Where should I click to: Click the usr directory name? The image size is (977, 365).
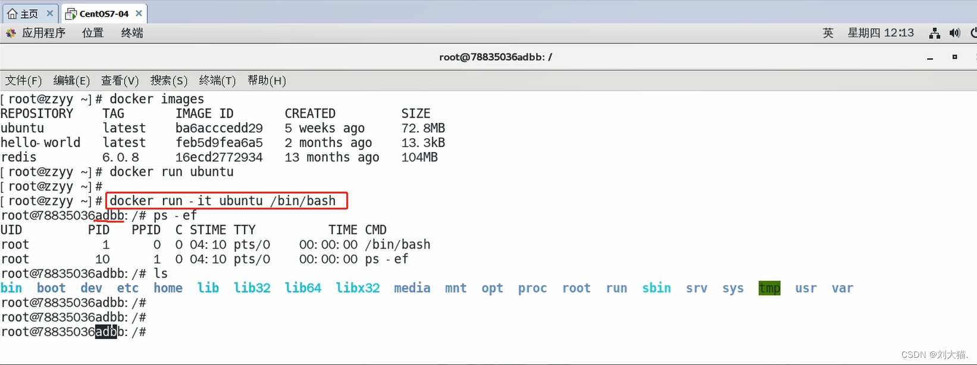pyautogui.click(x=806, y=288)
